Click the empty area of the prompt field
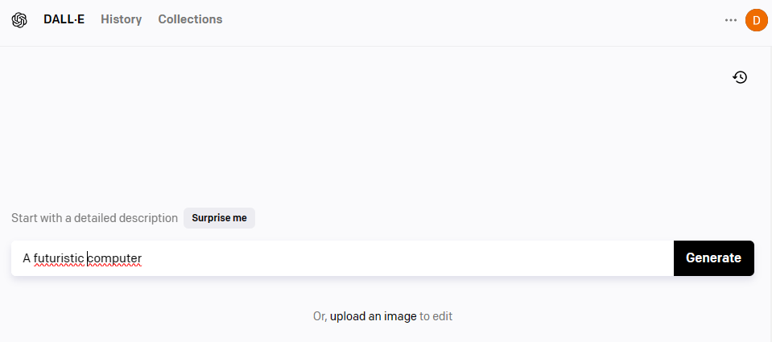Image resolution: width=772 pixels, height=342 pixels. coord(403,258)
